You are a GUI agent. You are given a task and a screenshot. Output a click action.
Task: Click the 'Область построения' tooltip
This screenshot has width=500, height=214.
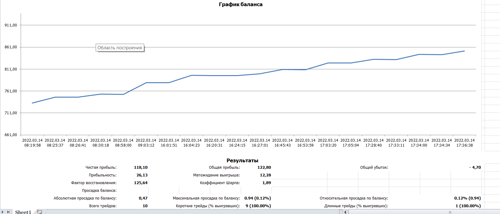pos(120,48)
